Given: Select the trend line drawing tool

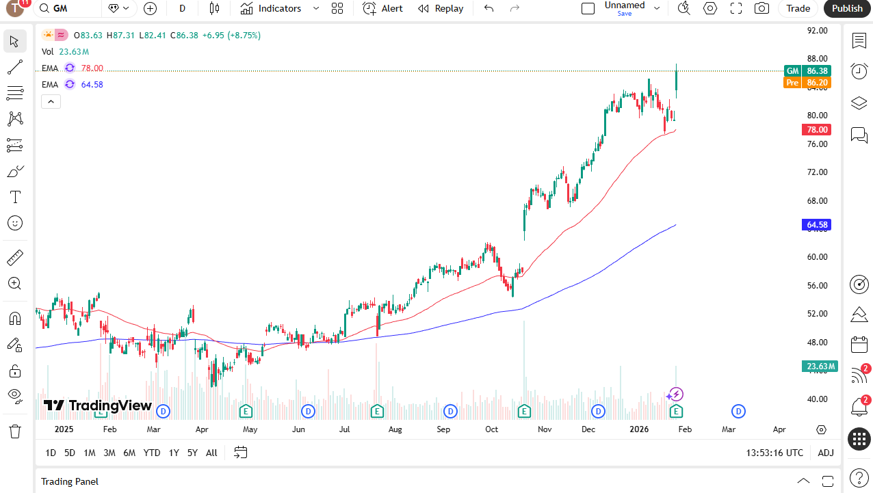Looking at the screenshot, I should 15,67.
